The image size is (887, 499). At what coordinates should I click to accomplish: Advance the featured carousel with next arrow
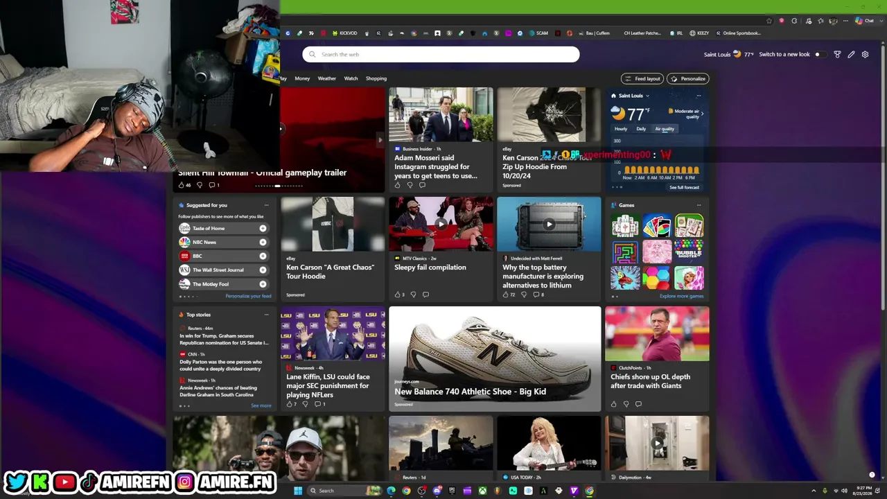point(379,140)
